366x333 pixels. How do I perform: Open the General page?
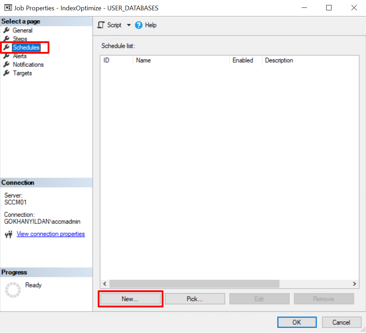pos(22,30)
